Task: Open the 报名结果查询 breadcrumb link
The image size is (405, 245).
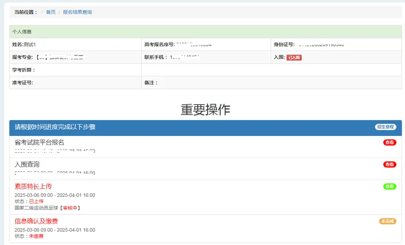Action: 77,12
